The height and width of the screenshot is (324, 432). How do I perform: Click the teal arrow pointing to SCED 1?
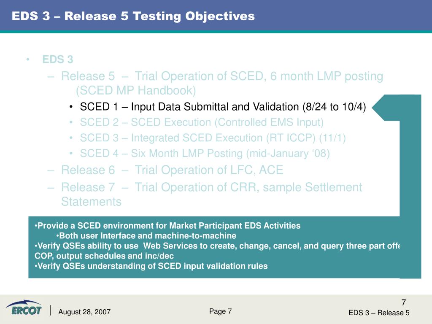386,108
